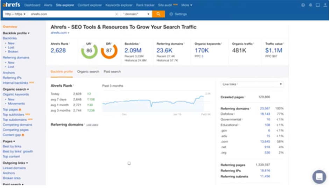Open Linked domains in the sidebar
The height and width of the screenshot is (191, 330).
[x=14, y=168]
